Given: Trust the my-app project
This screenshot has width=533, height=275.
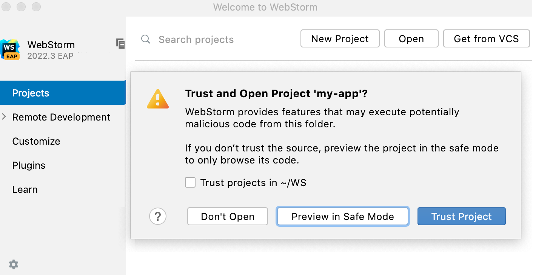Looking at the screenshot, I should tap(461, 216).
